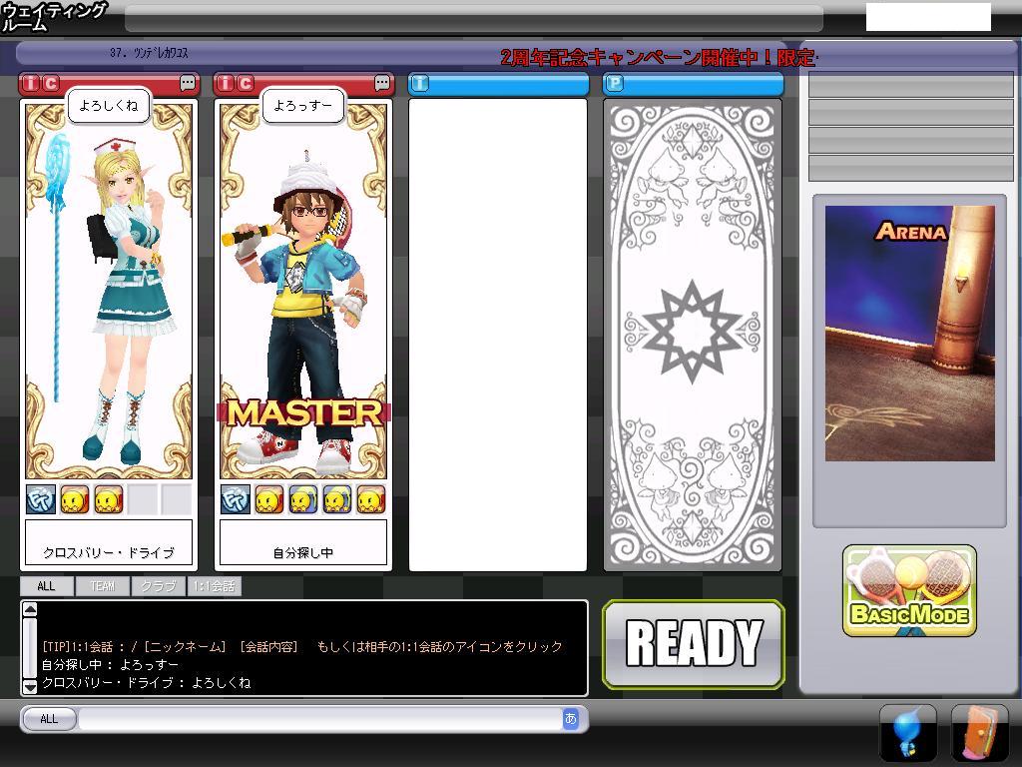Click the red 'I' info icon on first player slot
The image size is (1022, 767).
point(31,84)
